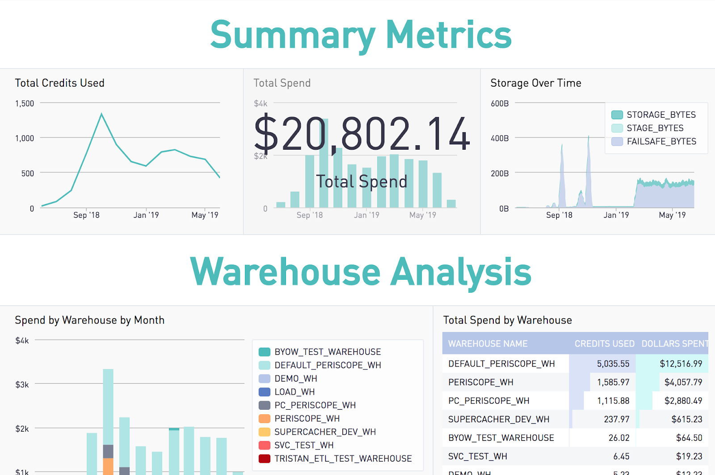This screenshot has height=475, width=715.
Task: Select the Total Spend chart title
Action: click(x=282, y=83)
